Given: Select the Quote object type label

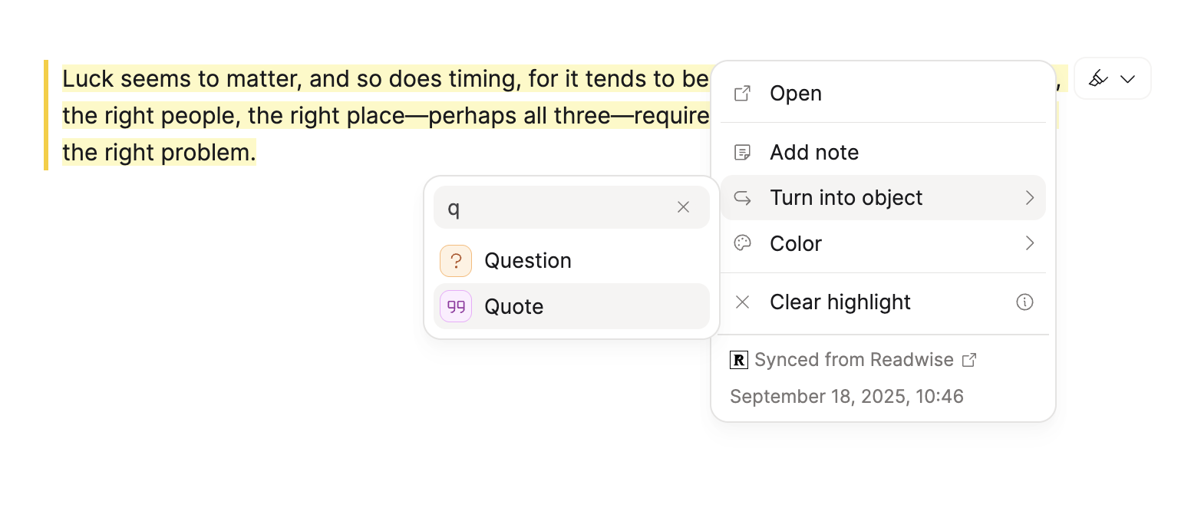Looking at the screenshot, I should (514, 307).
